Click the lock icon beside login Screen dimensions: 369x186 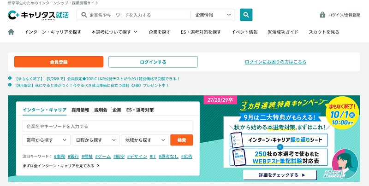[322, 15]
